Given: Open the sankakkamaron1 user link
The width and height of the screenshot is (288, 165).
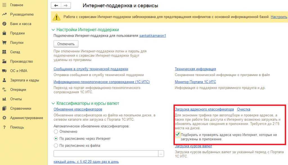Looking at the screenshot, I should 152,36.
